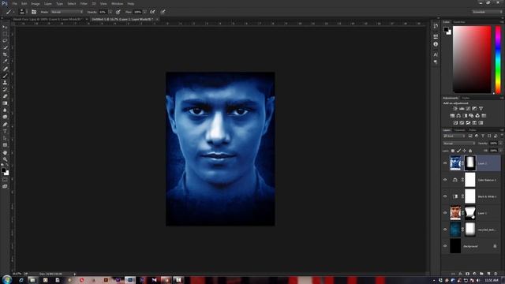Hide the Color Balance 1 layer
Image resolution: width=505 pixels, height=284 pixels.
tap(445, 180)
